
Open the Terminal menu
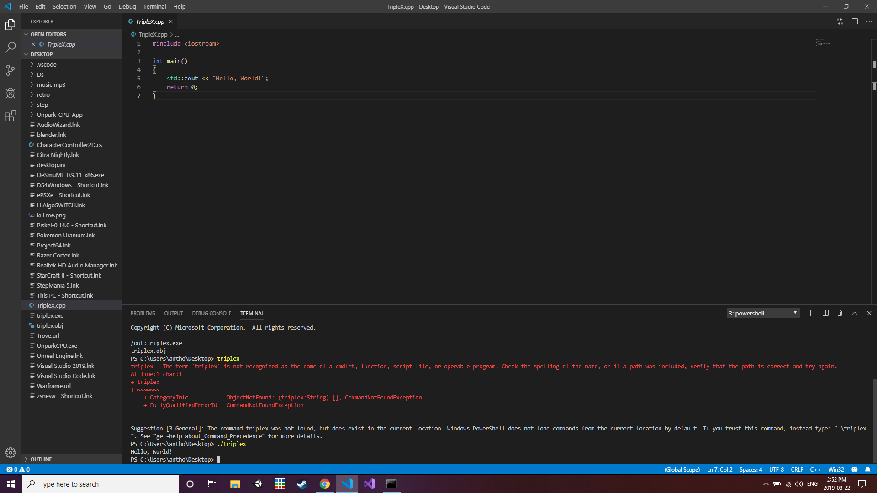click(x=154, y=6)
